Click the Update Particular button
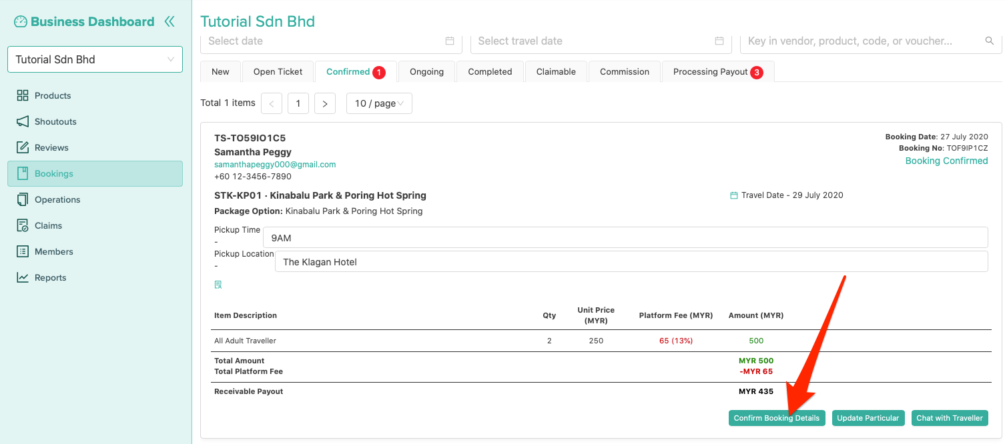This screenshot has height=444, width=1007. pyautogui.click(x=868, y=418)
